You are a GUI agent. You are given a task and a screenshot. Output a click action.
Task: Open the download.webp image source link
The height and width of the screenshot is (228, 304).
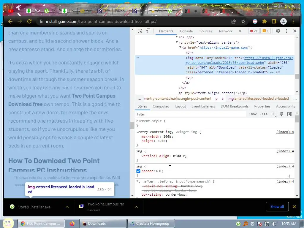(x=240, y=60)
